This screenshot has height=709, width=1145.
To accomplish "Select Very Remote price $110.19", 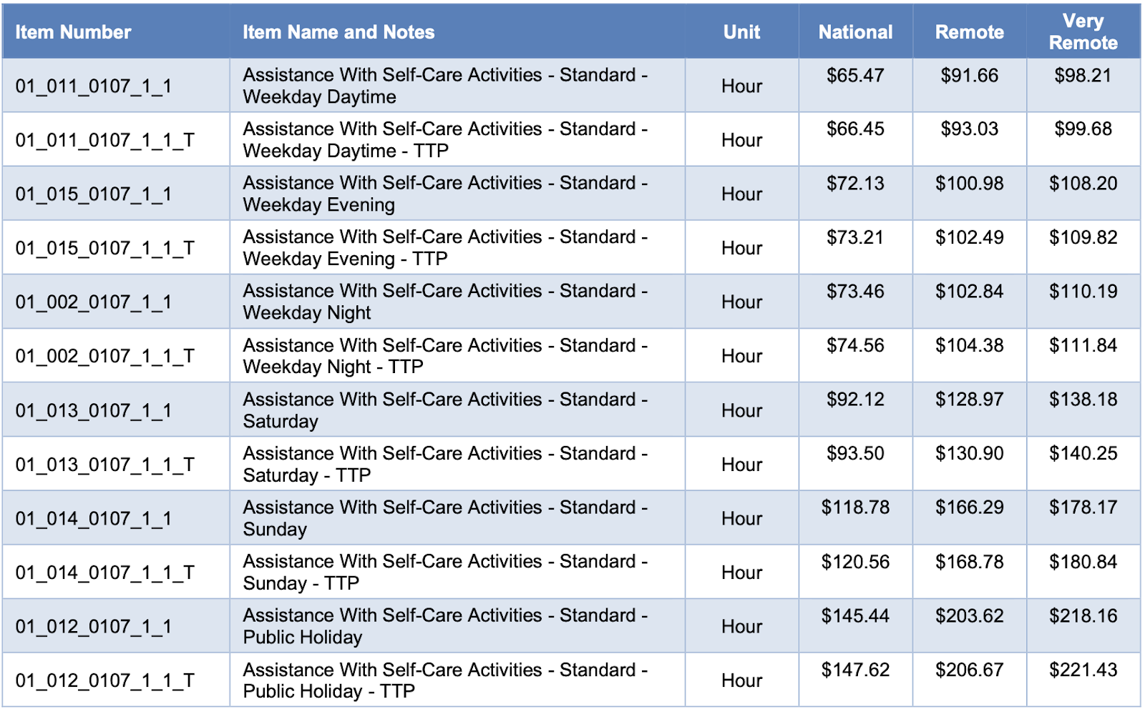I will click(x=1083, y=292).
